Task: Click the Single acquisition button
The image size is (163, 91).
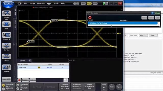Action: click(x=89, y=4)
